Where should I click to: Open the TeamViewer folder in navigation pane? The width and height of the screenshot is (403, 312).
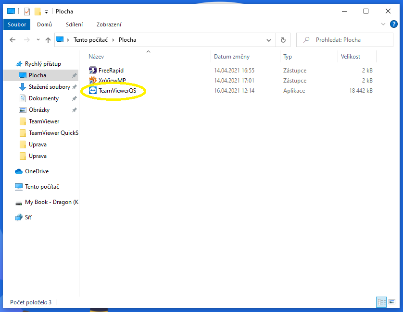pos(44,121)
